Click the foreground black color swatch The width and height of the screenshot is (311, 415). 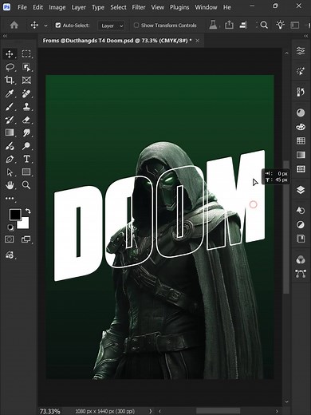(x=14, y=214)
